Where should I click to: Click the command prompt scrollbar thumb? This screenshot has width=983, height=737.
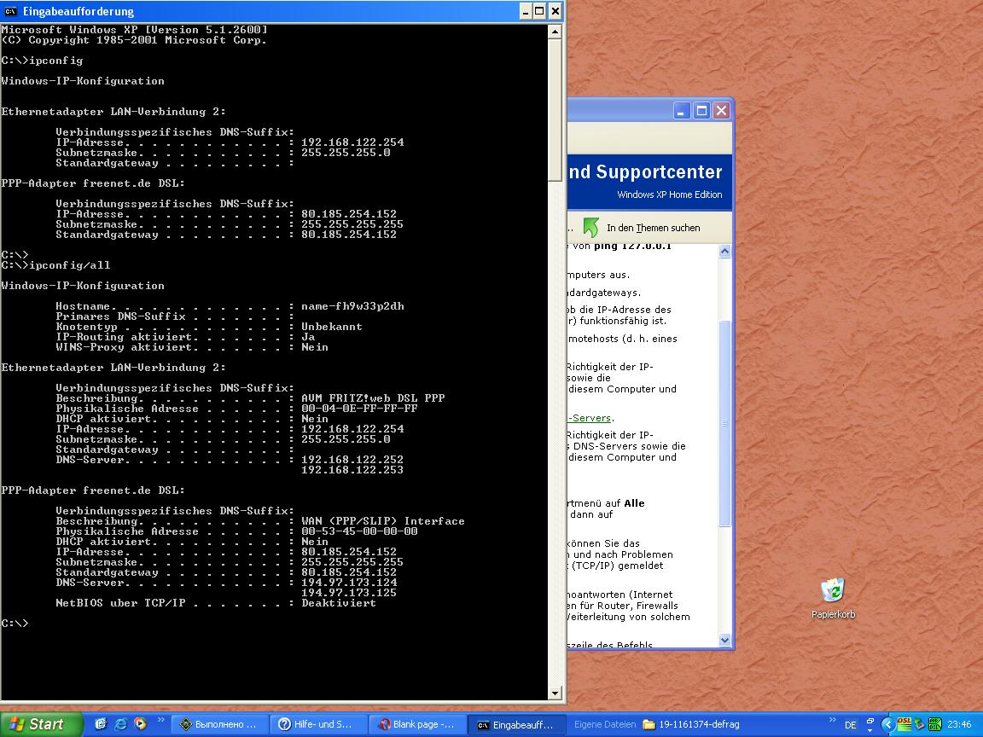coord(555,110)
